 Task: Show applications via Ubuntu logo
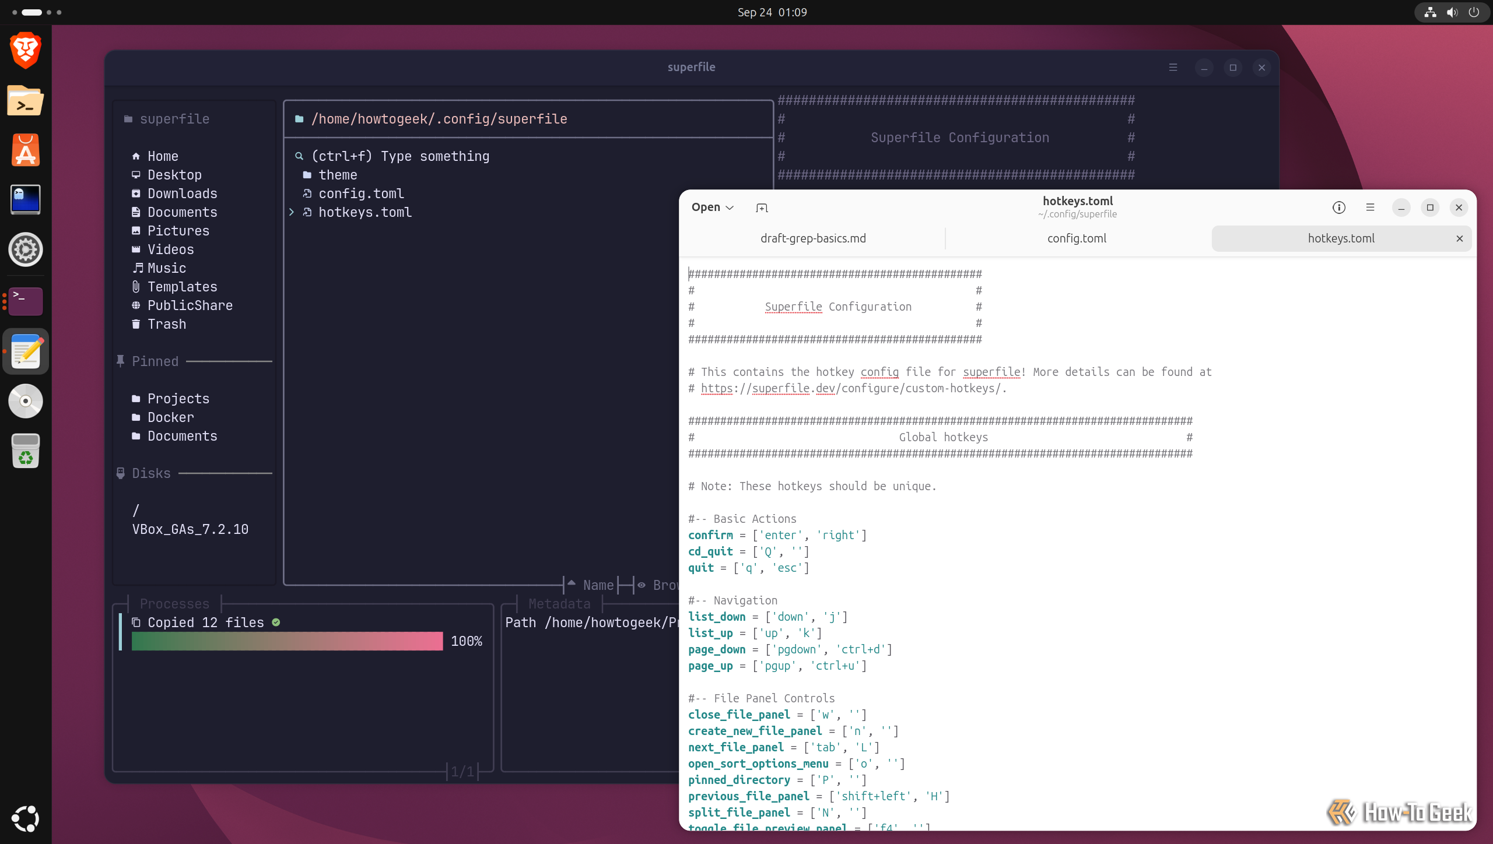click(26, 818)
